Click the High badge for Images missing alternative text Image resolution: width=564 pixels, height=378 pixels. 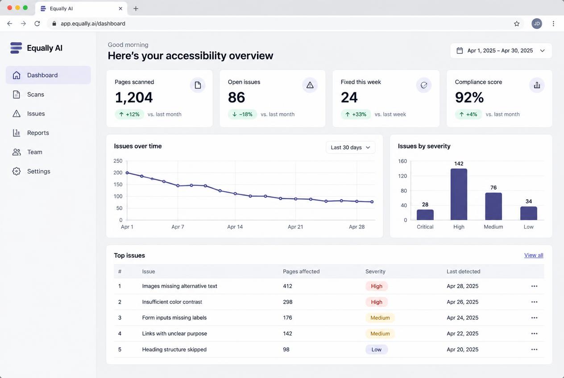coord(377,286)
